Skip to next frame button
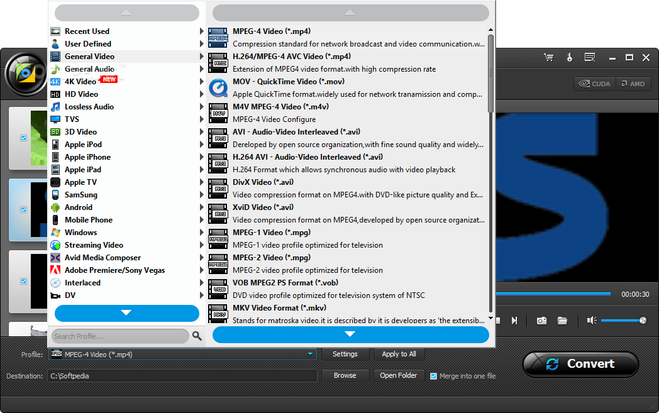The image size is (659, 413). (514, 321)
